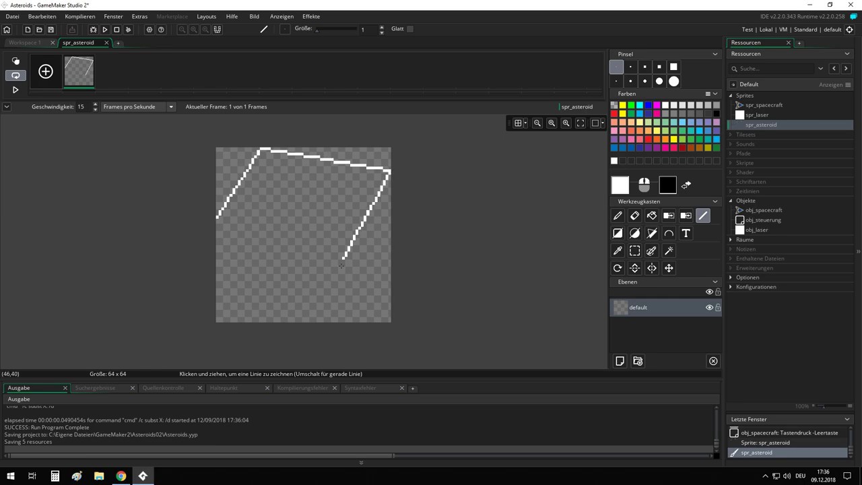Expand the Räume resource folder
This screenshot has width=862, height=485.
point(731,240)
